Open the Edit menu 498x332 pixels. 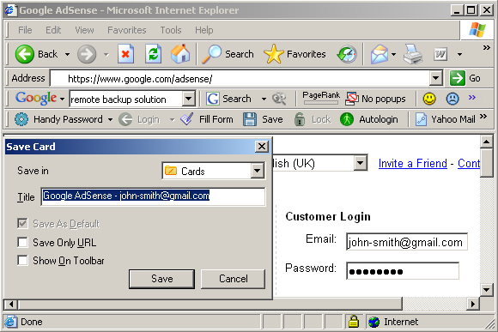click(53, 30)
